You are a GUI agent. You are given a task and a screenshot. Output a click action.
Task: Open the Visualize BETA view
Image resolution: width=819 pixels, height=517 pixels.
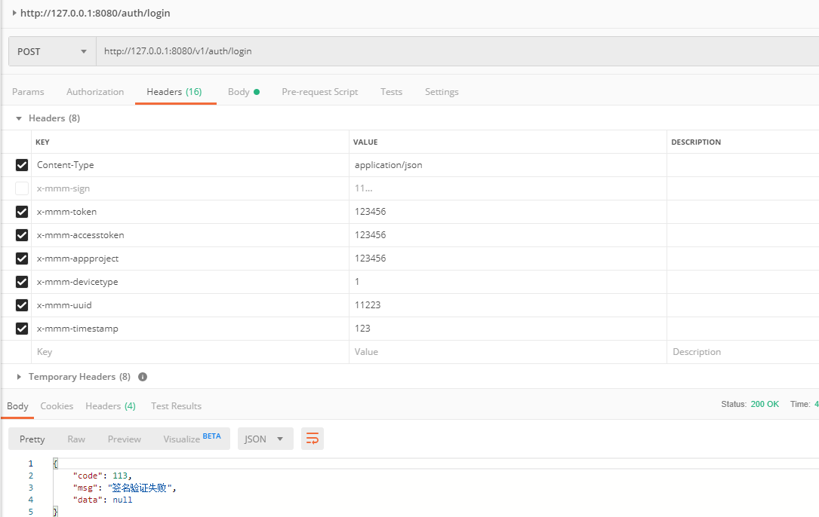tap(192, 439)
